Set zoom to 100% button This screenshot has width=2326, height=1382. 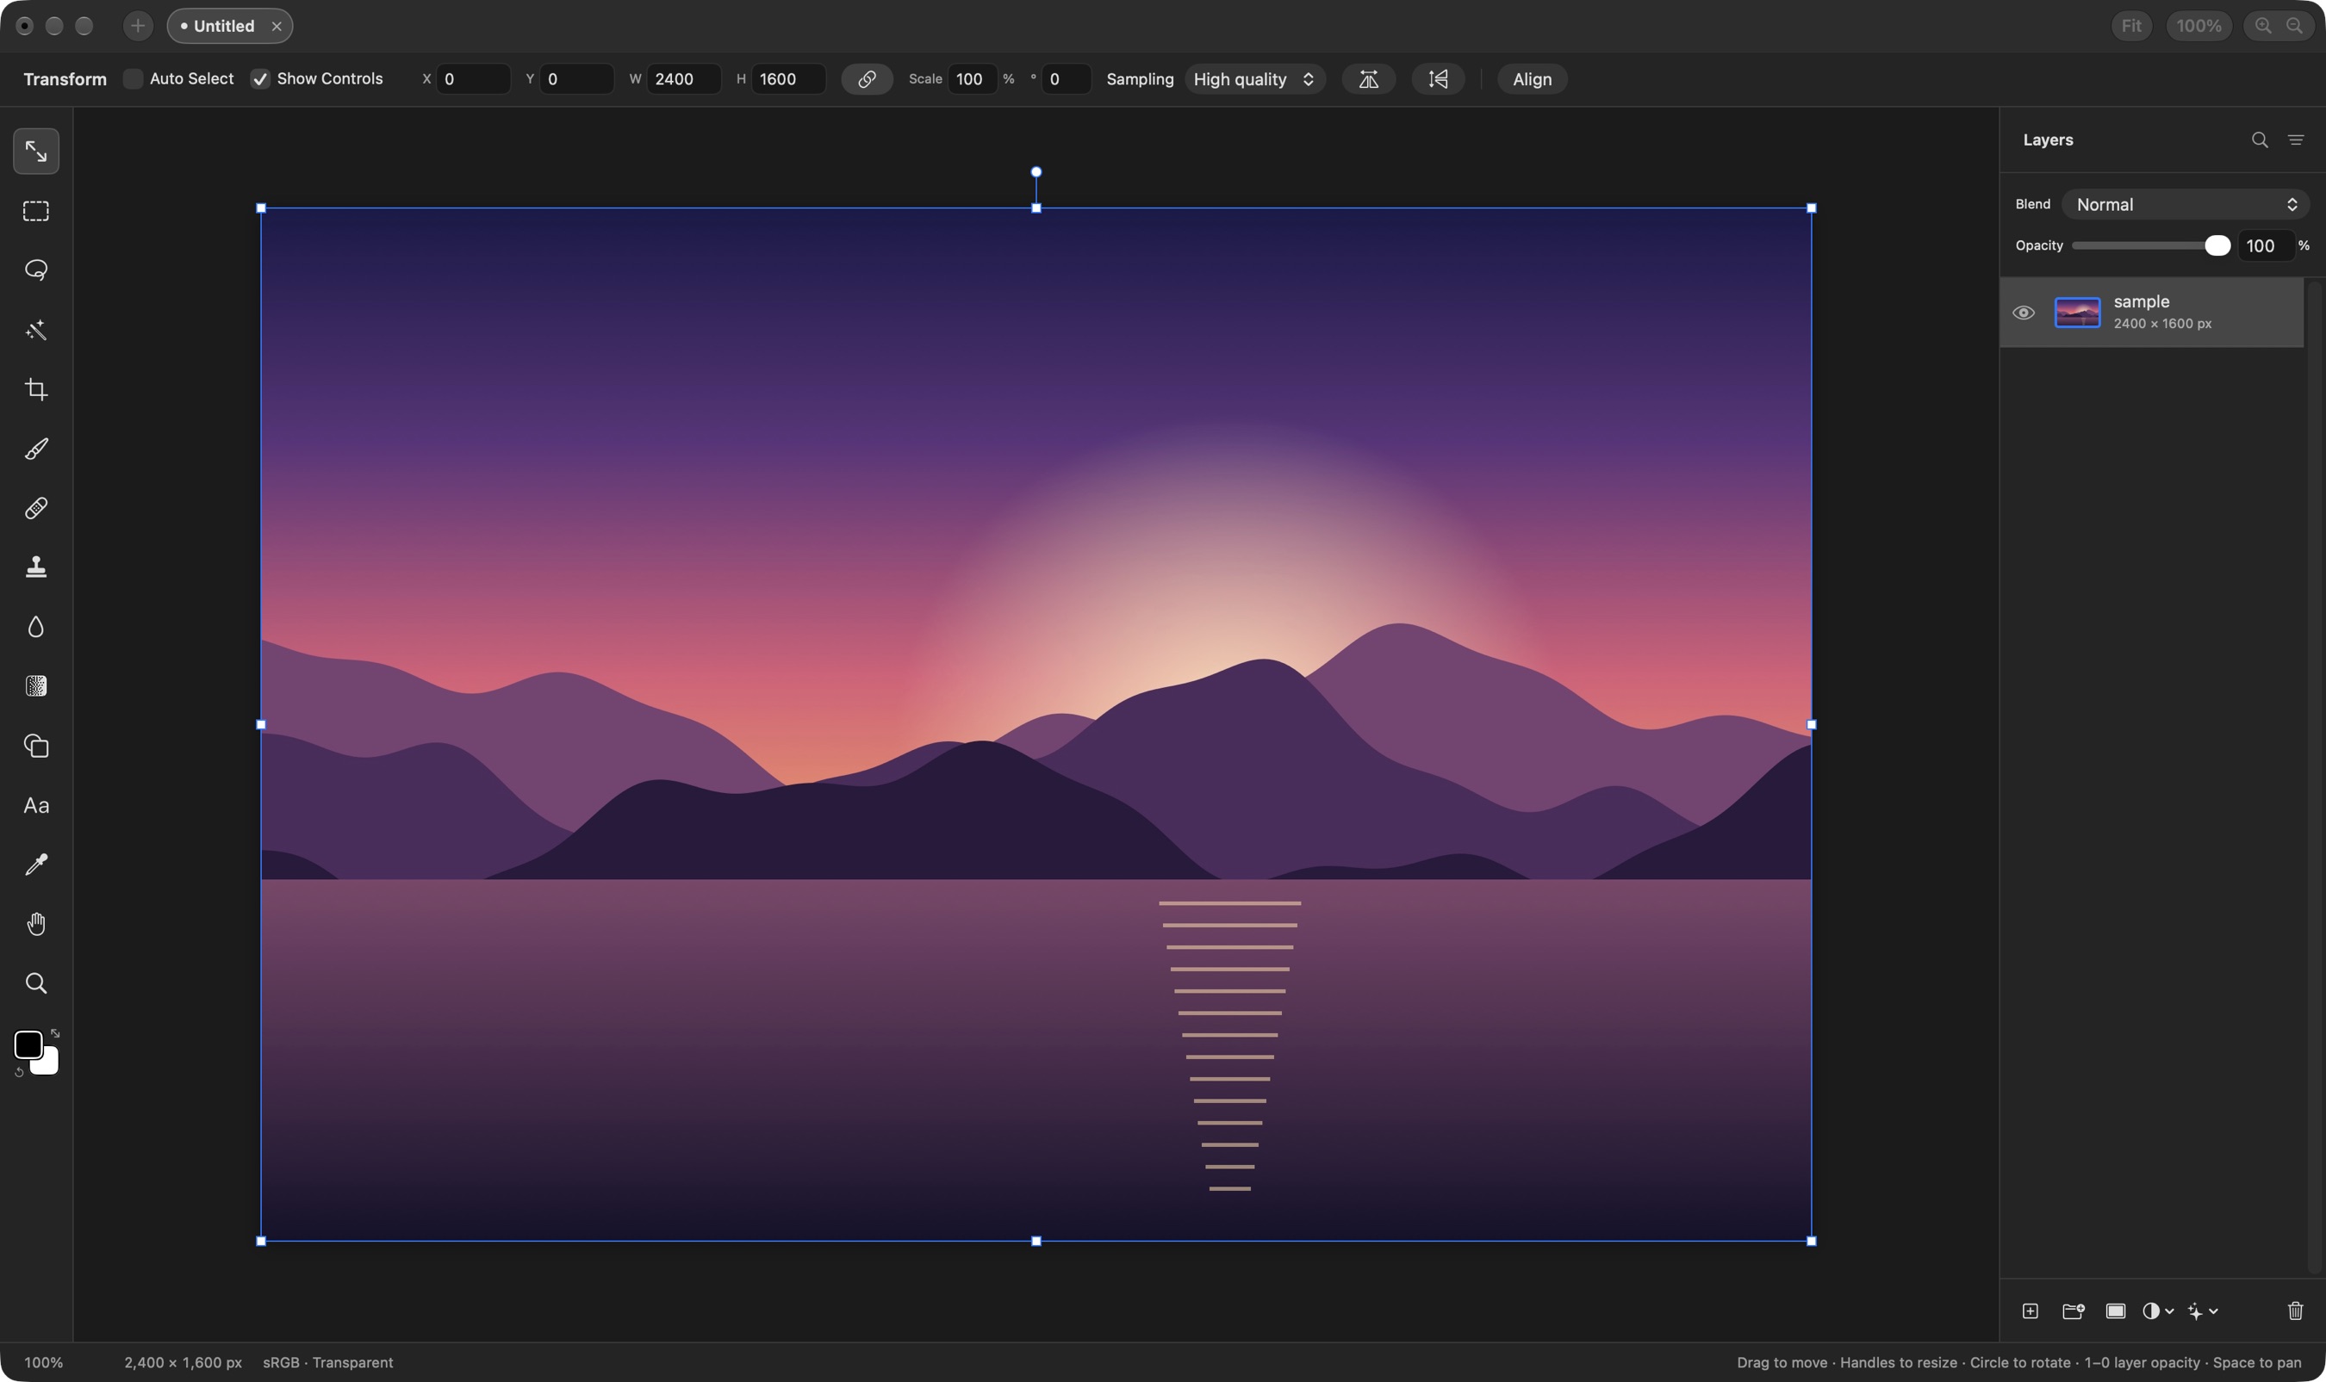point(2199,26)
